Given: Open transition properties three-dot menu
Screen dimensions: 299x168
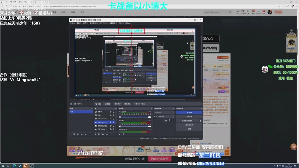Looking at the screenshot, I should click(173, 120).
